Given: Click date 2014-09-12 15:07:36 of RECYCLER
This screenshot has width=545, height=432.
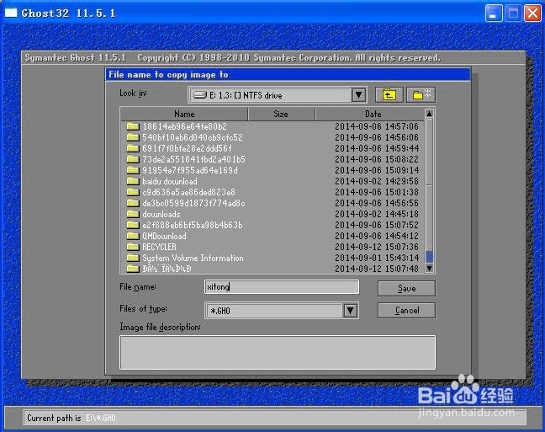Looking at the screenshot, I should point(377,247).
